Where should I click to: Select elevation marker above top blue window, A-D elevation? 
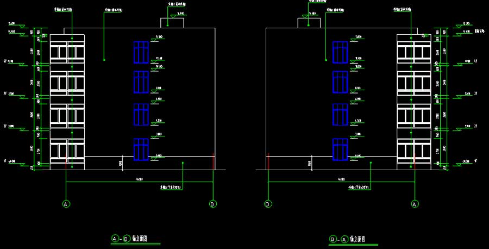click(158, 38)
